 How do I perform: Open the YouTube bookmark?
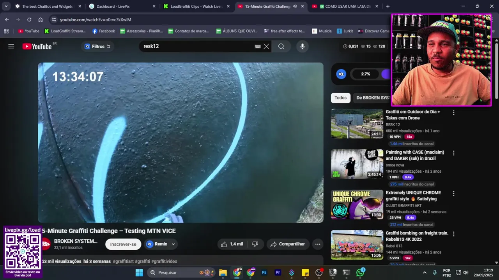tap(29, 31)
